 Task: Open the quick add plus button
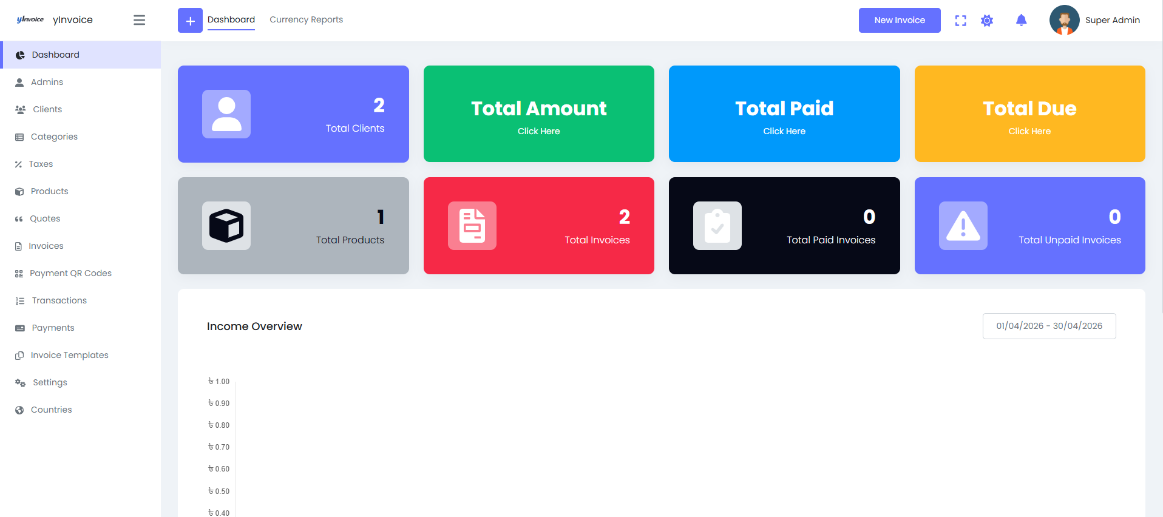pos(190,21)
